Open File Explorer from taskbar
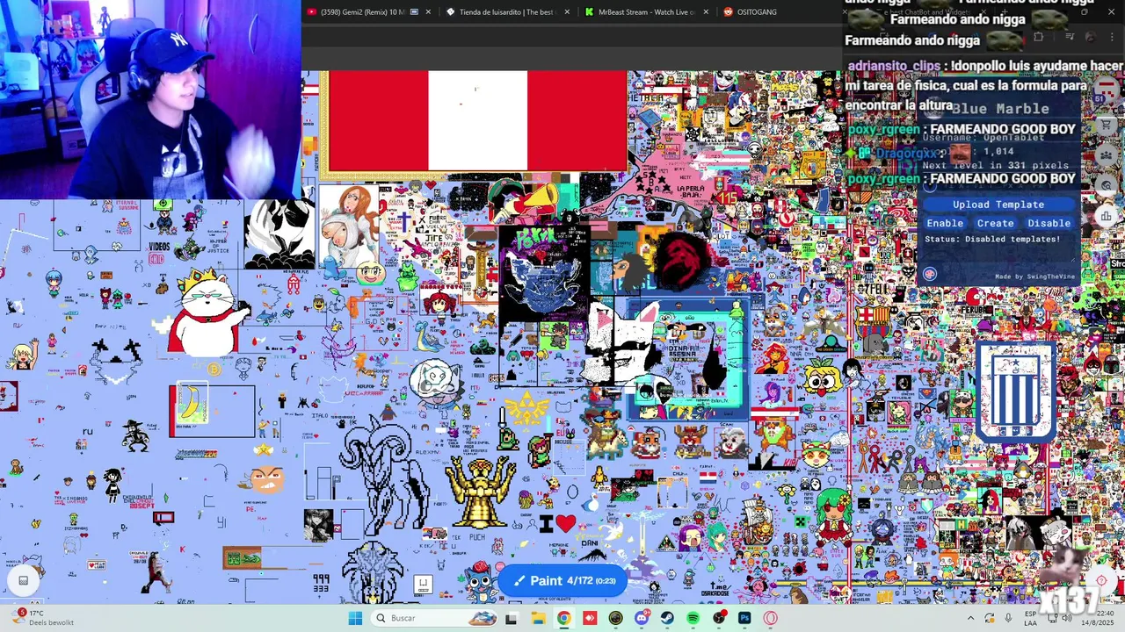Viewport: 1125px width, 632px height. (538, 618)
